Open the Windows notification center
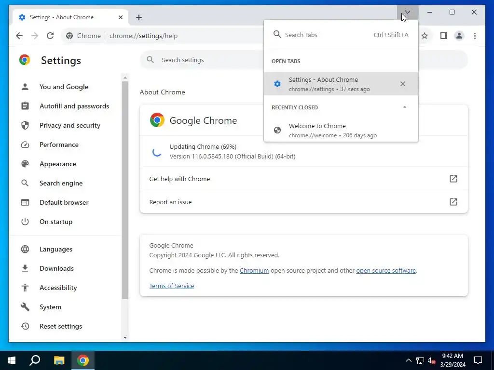Screen dimensions: 494x370 pyautogui.click(x=478, y=360)
